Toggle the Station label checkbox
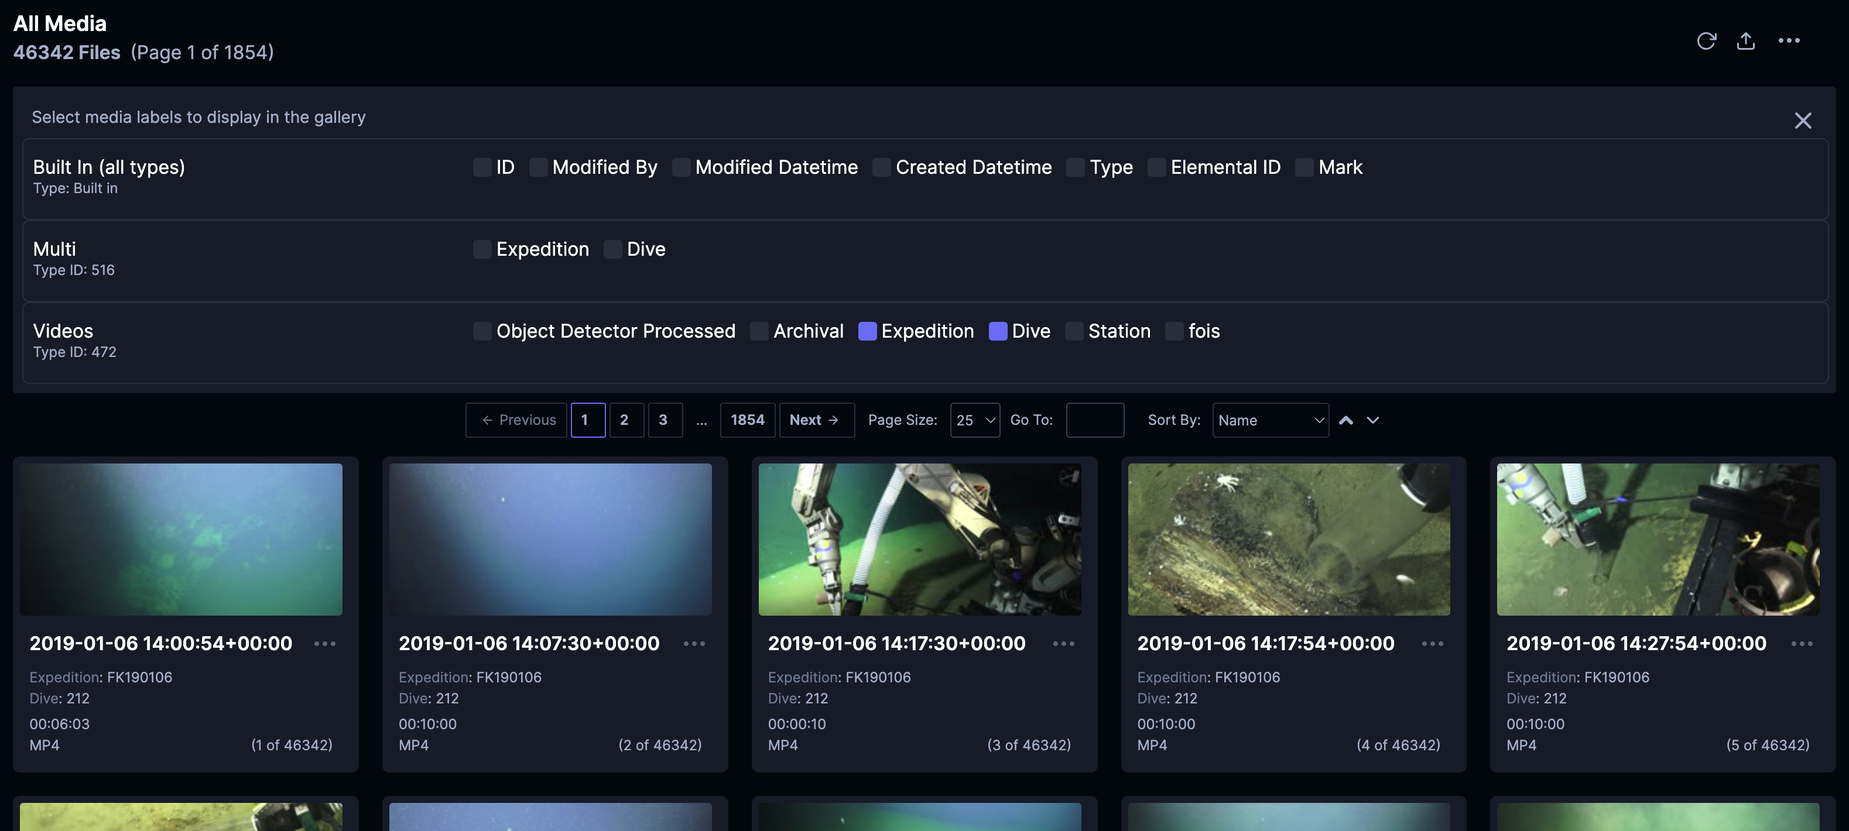Viewport: 1849px width, 831px height. tap(1074, 331)
